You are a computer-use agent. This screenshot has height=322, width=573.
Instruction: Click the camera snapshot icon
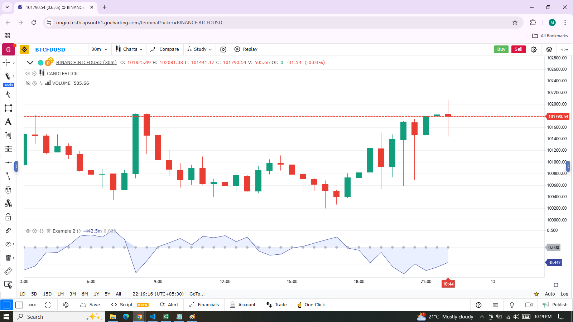click(x=223, y=49)
